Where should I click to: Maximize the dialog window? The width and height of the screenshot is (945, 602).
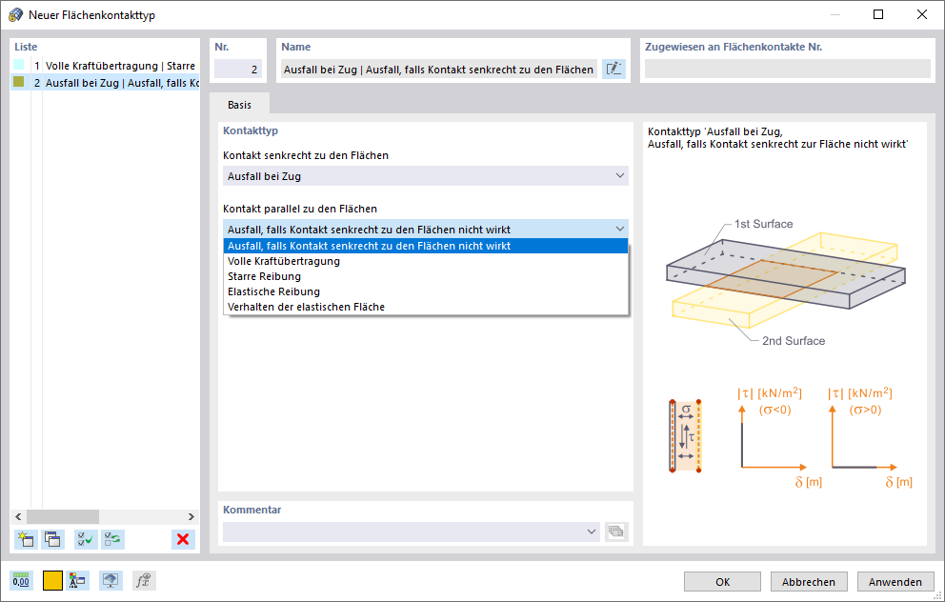pyautogui.click(x=878, y=14)
